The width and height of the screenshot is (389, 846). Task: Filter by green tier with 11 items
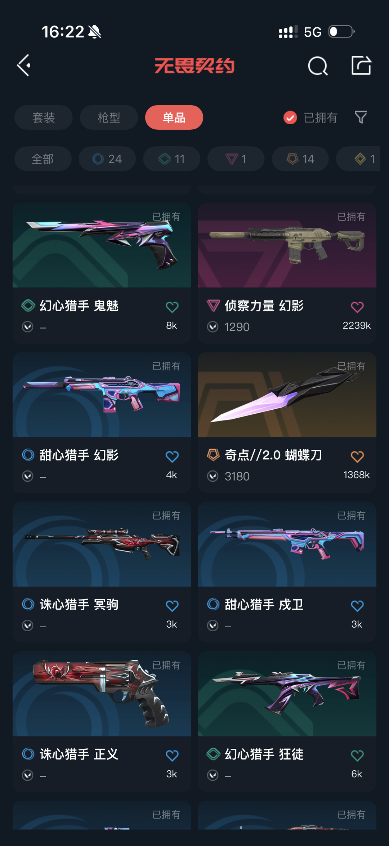[171, 159]
